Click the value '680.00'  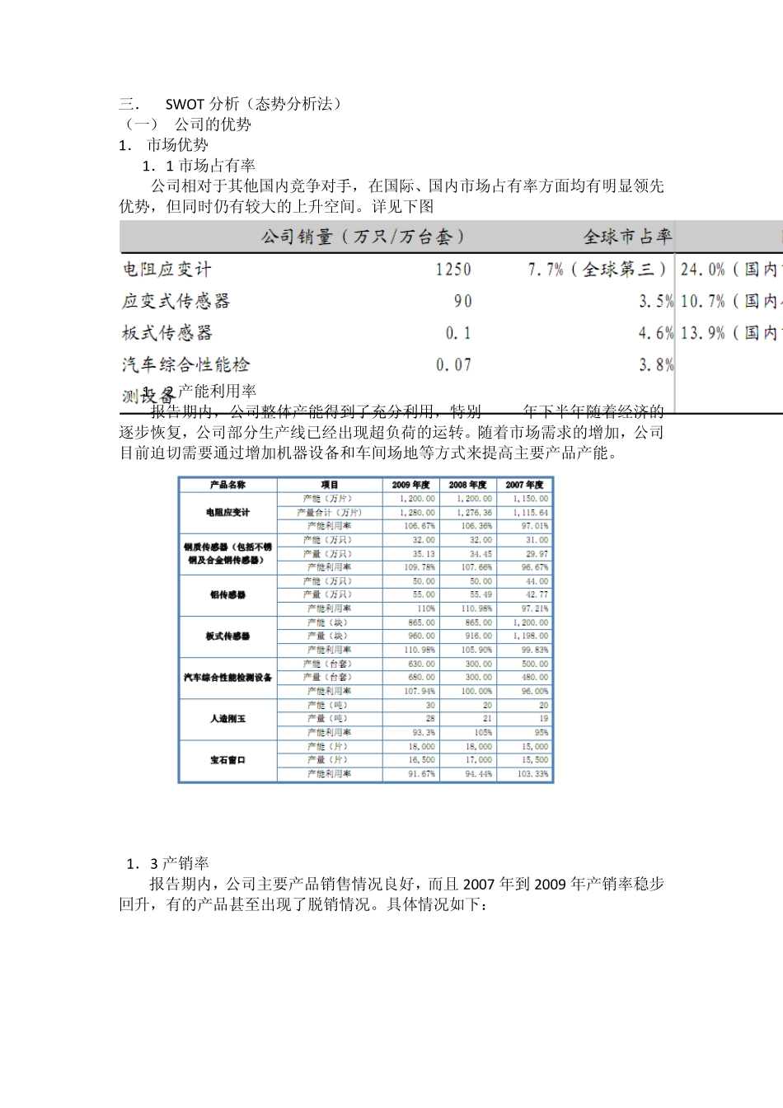pyautogui.click(x=421, y=678)
